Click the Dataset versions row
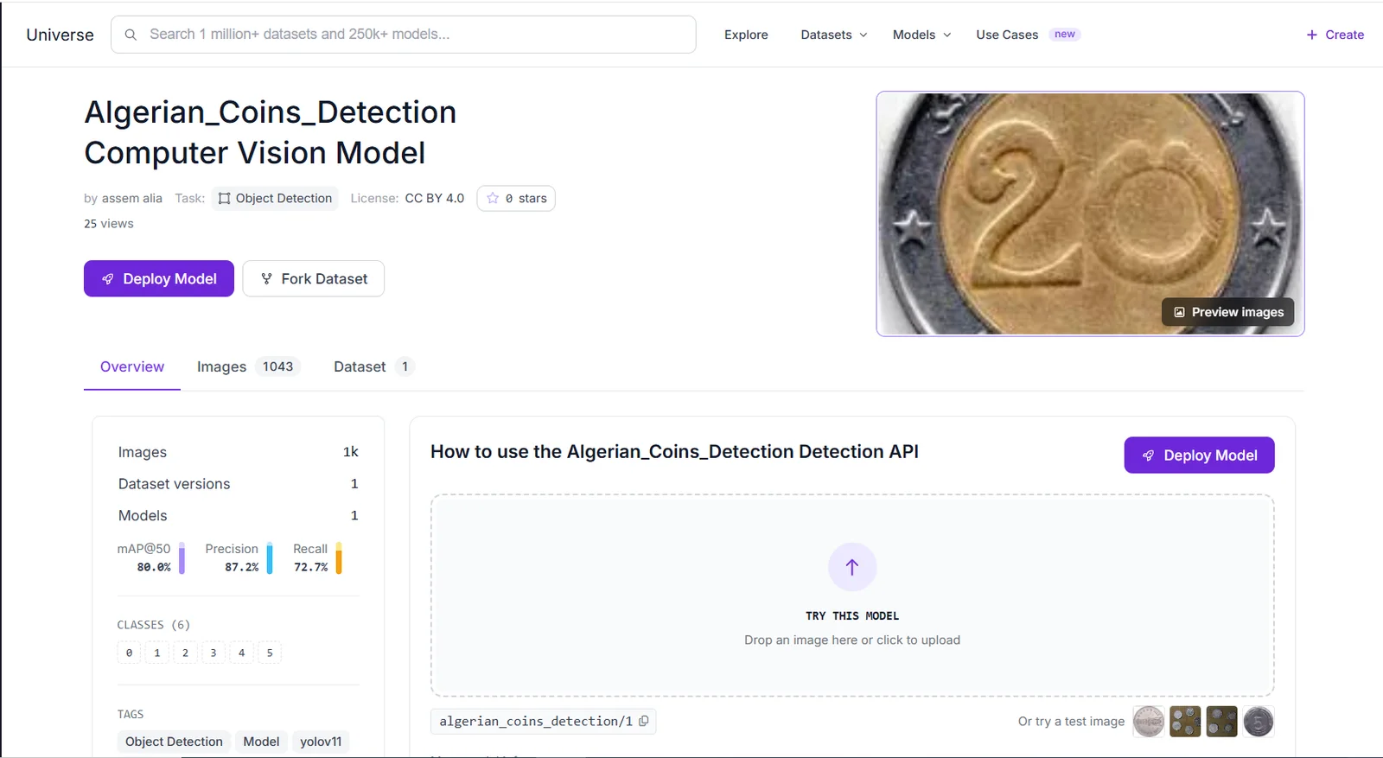 coord(238,484)
